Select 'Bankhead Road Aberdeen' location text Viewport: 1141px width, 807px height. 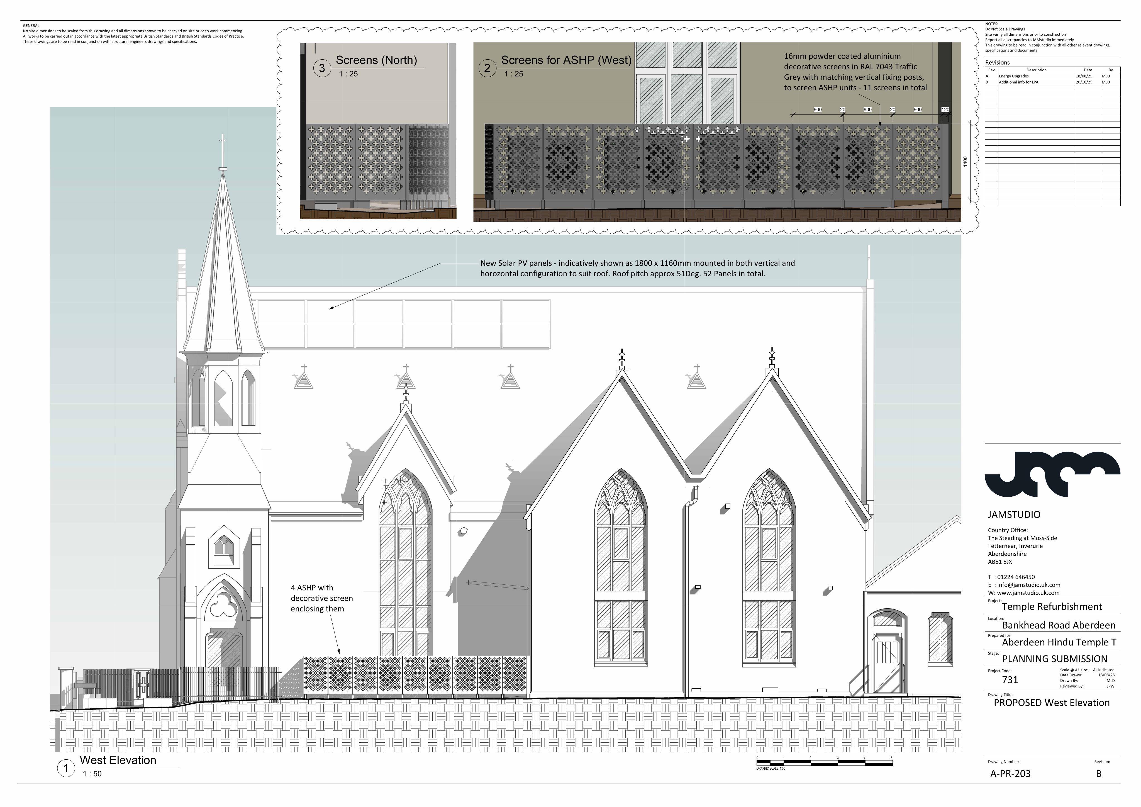pos(1059,625)
